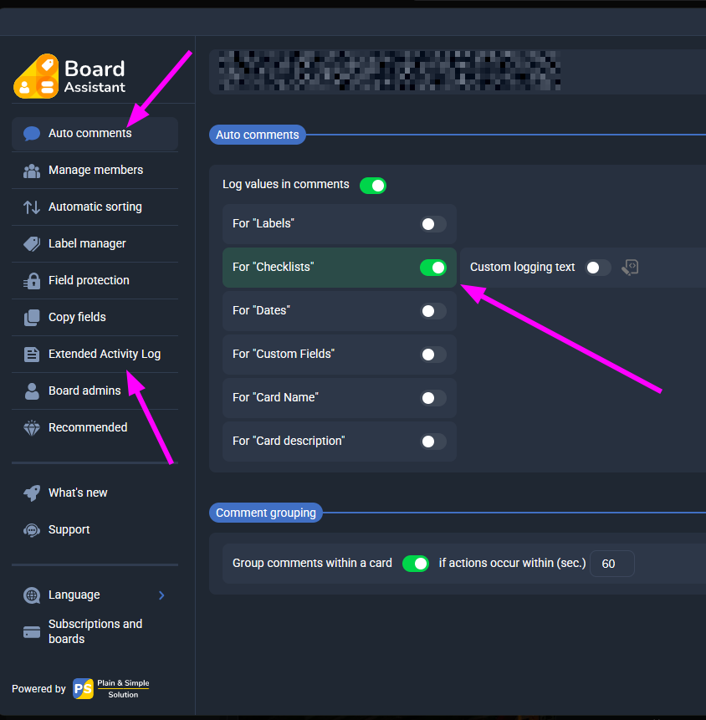Click the seconds input field showing 60
Image resolution: width=706 pixels, height=720 pixels.
pos(612,564)
